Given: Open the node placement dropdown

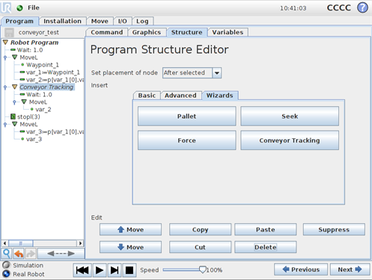Looking at the screenshot, I should [x=217, y=73].
